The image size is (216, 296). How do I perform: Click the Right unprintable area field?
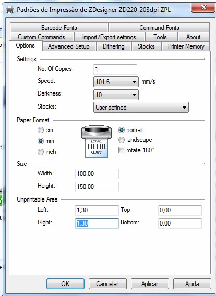pos(97,223)
